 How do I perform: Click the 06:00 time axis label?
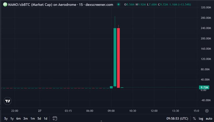pyautogui.click(x=90, y=111)
